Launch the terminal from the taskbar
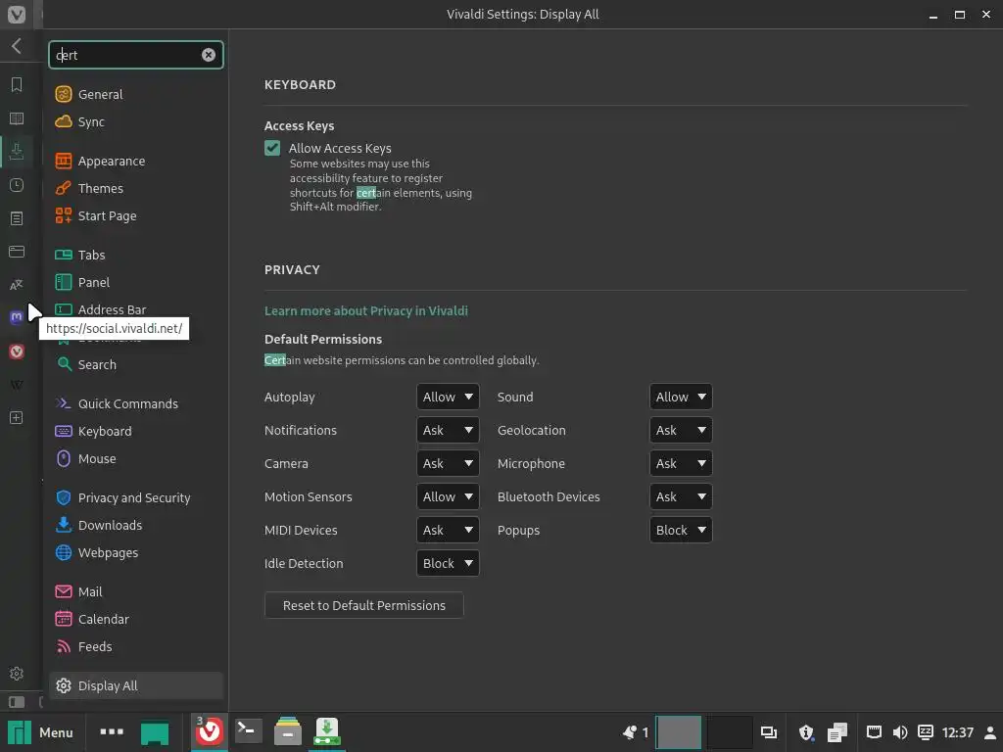Screen dimensions: 1003x752 [248, 730]
